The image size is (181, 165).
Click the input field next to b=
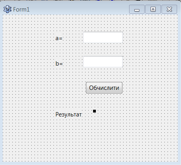click(x=103, y=62)
